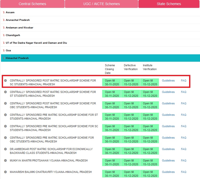Click the Pre Matric SC Students scheme title
Viewport: 200px width, 179px height.
[x=54, y=128]
